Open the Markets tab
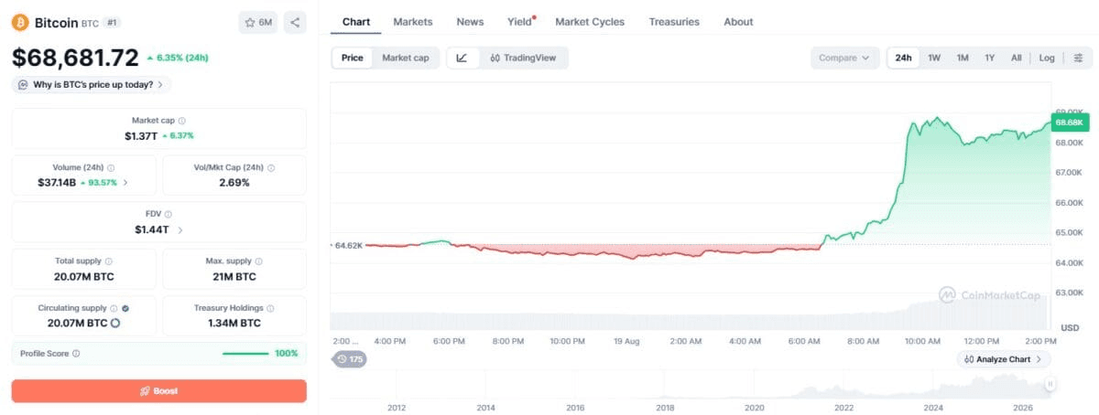 413,22
